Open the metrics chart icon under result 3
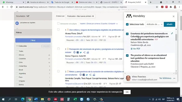Screen dimensions: 182x102 pos(94,75)
